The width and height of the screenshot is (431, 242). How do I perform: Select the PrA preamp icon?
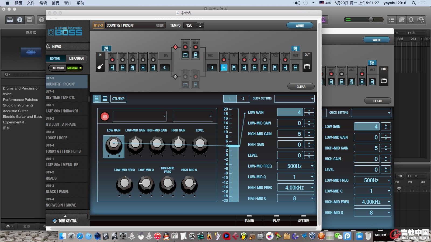tap(185, 55)
